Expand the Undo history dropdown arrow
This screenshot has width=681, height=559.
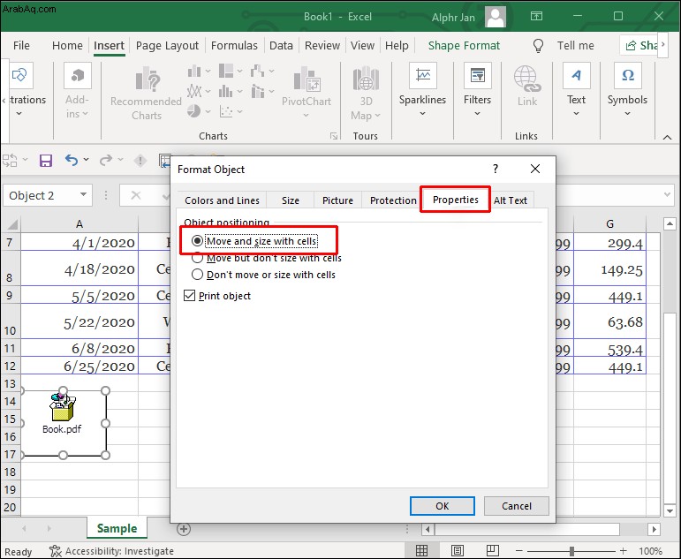point(87,160)
